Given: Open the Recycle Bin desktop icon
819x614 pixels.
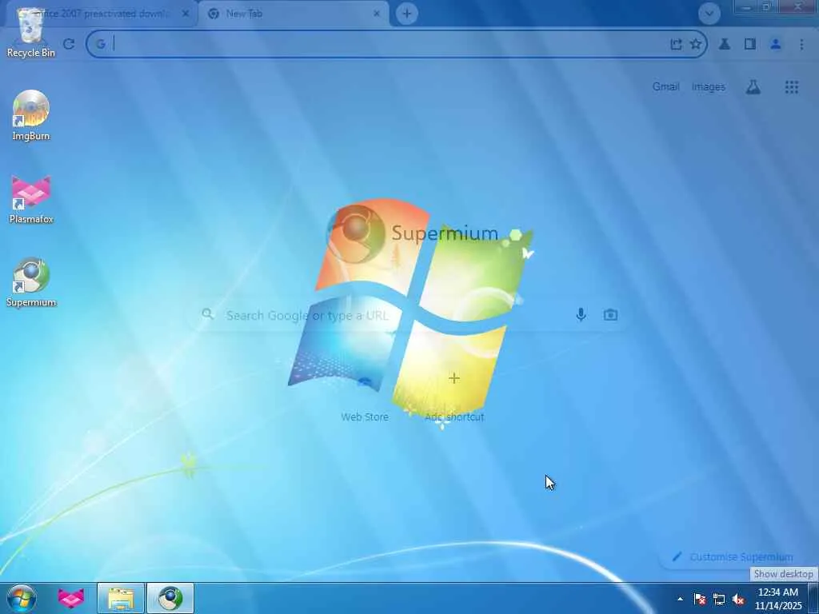Looking at the screenshot, I should click(30, 32).
